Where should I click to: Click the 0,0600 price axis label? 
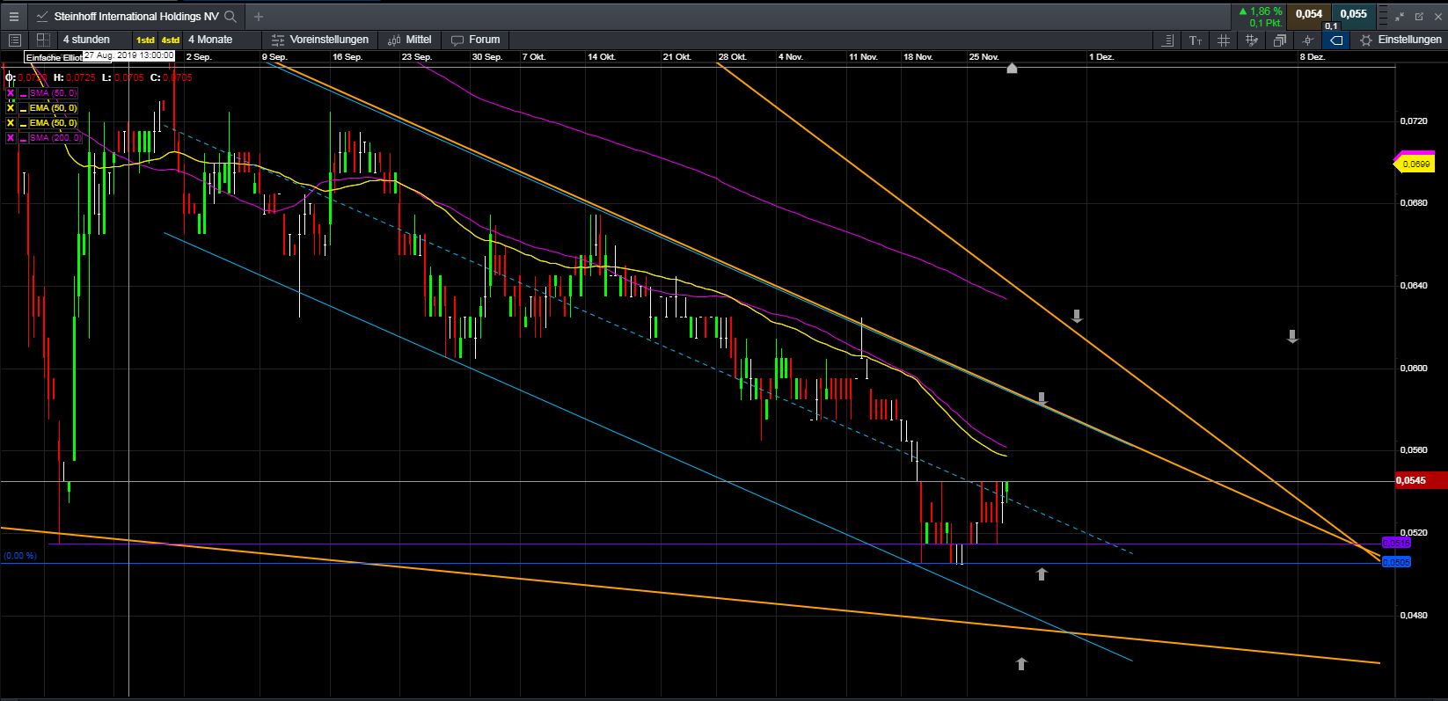click(1413, 369)
